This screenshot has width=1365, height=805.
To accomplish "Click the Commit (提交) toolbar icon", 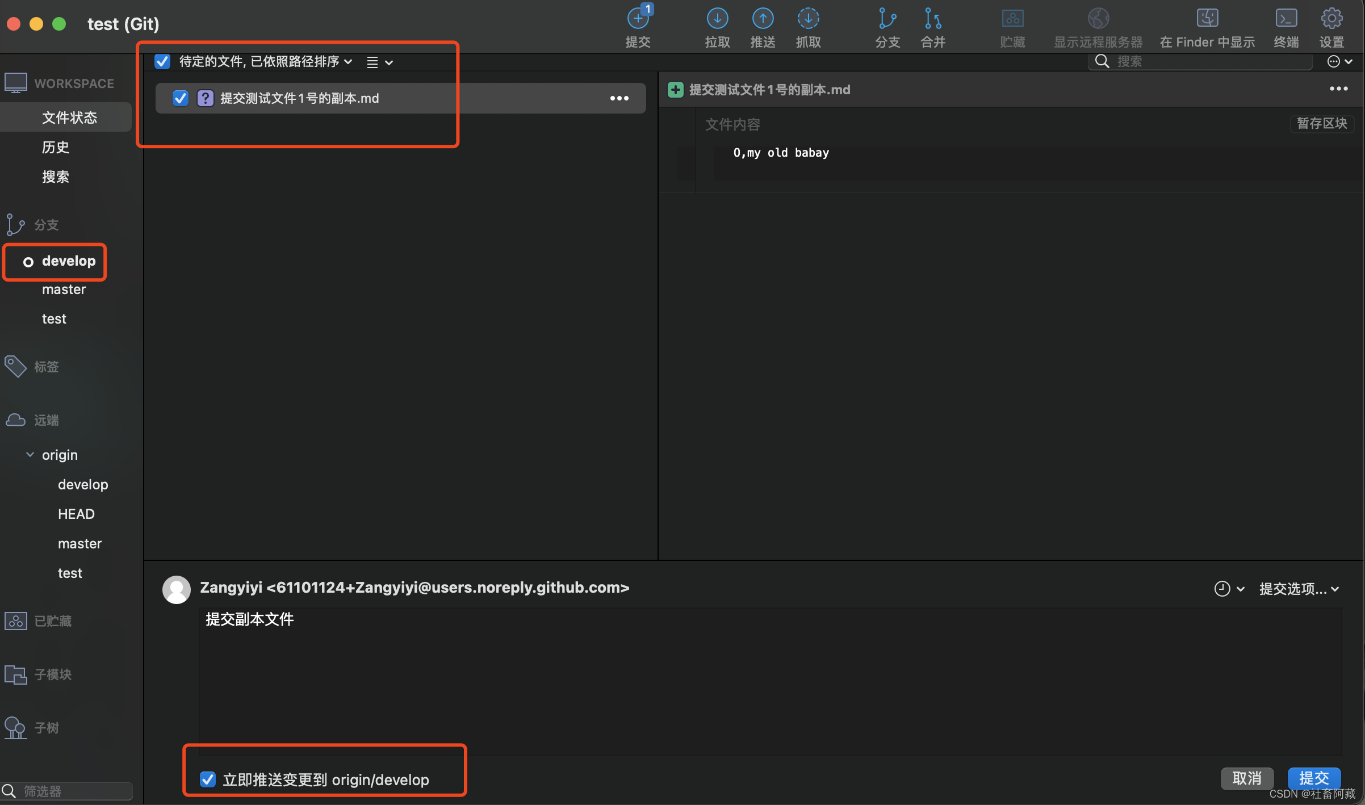I will tap(638, 19).
